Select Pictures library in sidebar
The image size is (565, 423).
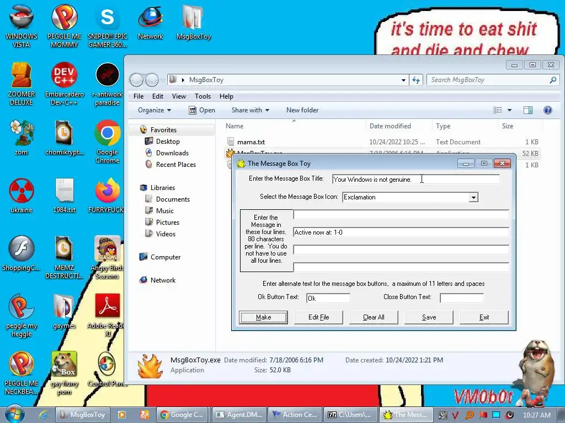(168, 223)
